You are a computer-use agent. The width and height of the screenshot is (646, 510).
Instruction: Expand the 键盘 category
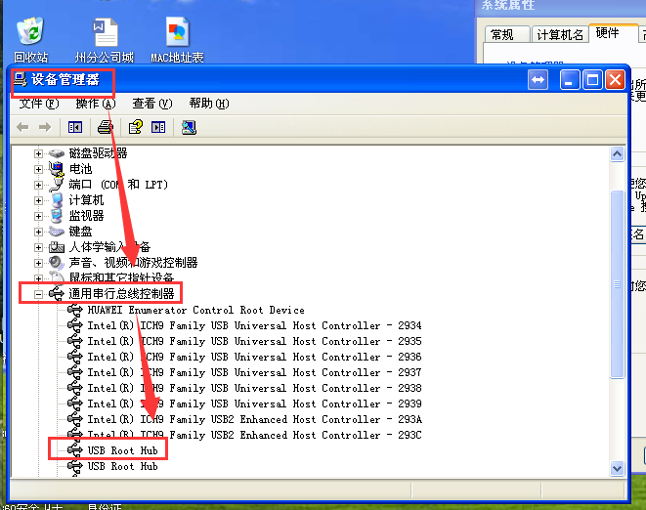[39, 232]
